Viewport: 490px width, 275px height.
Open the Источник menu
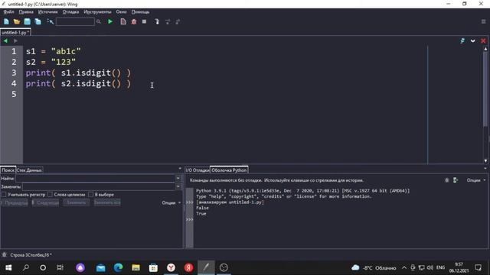[47, 12]
